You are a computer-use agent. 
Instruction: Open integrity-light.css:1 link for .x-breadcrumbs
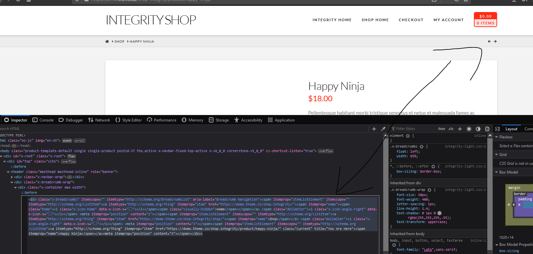pos(465,147)
